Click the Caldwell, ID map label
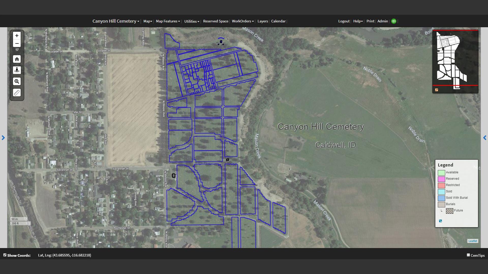Screen dimensions: 488x274 335,145
